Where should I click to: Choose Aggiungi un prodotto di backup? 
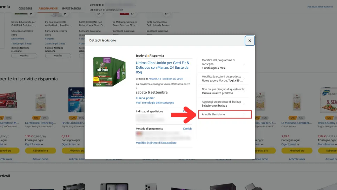[224, 103]
